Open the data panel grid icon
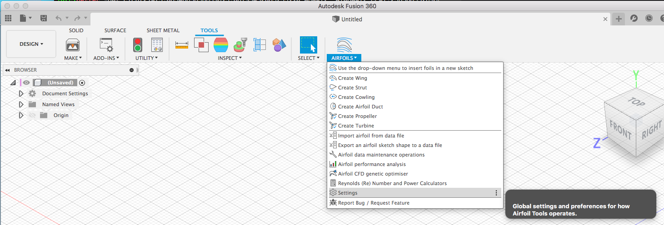The width and height of the screenshot is (664, 225). tap(8, 18)
